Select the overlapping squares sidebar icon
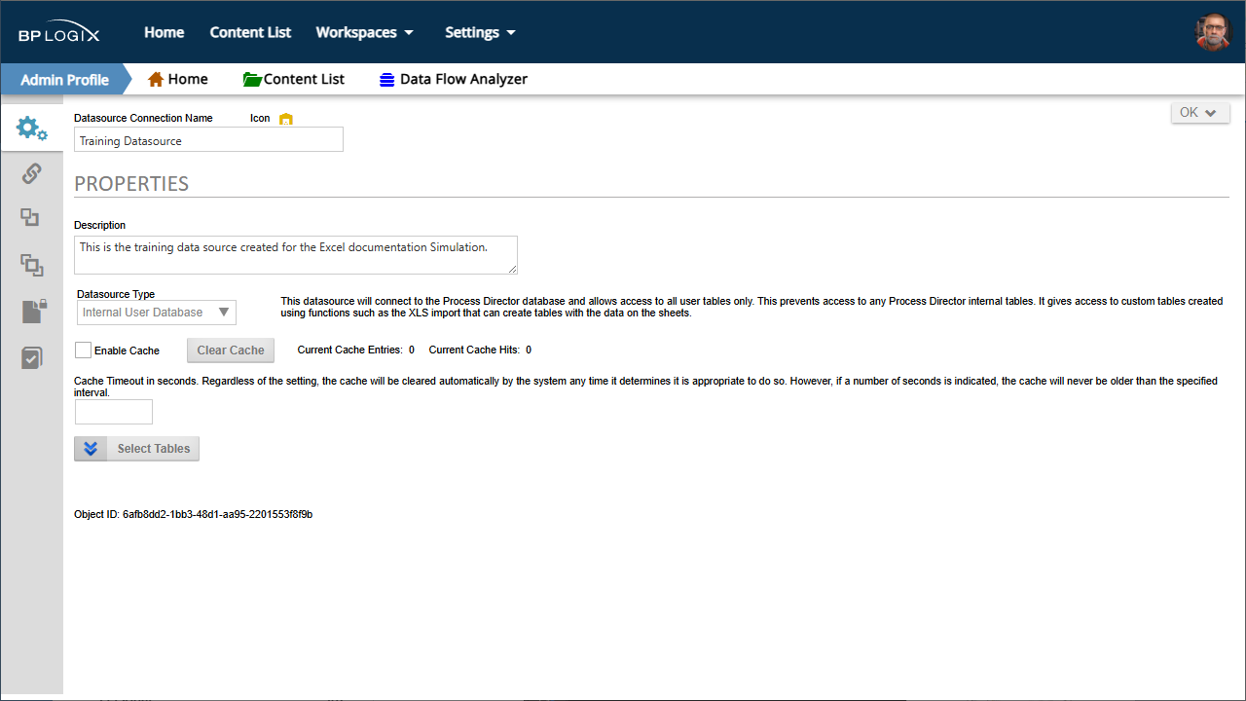1246x701 pixels. coord(31,265)
